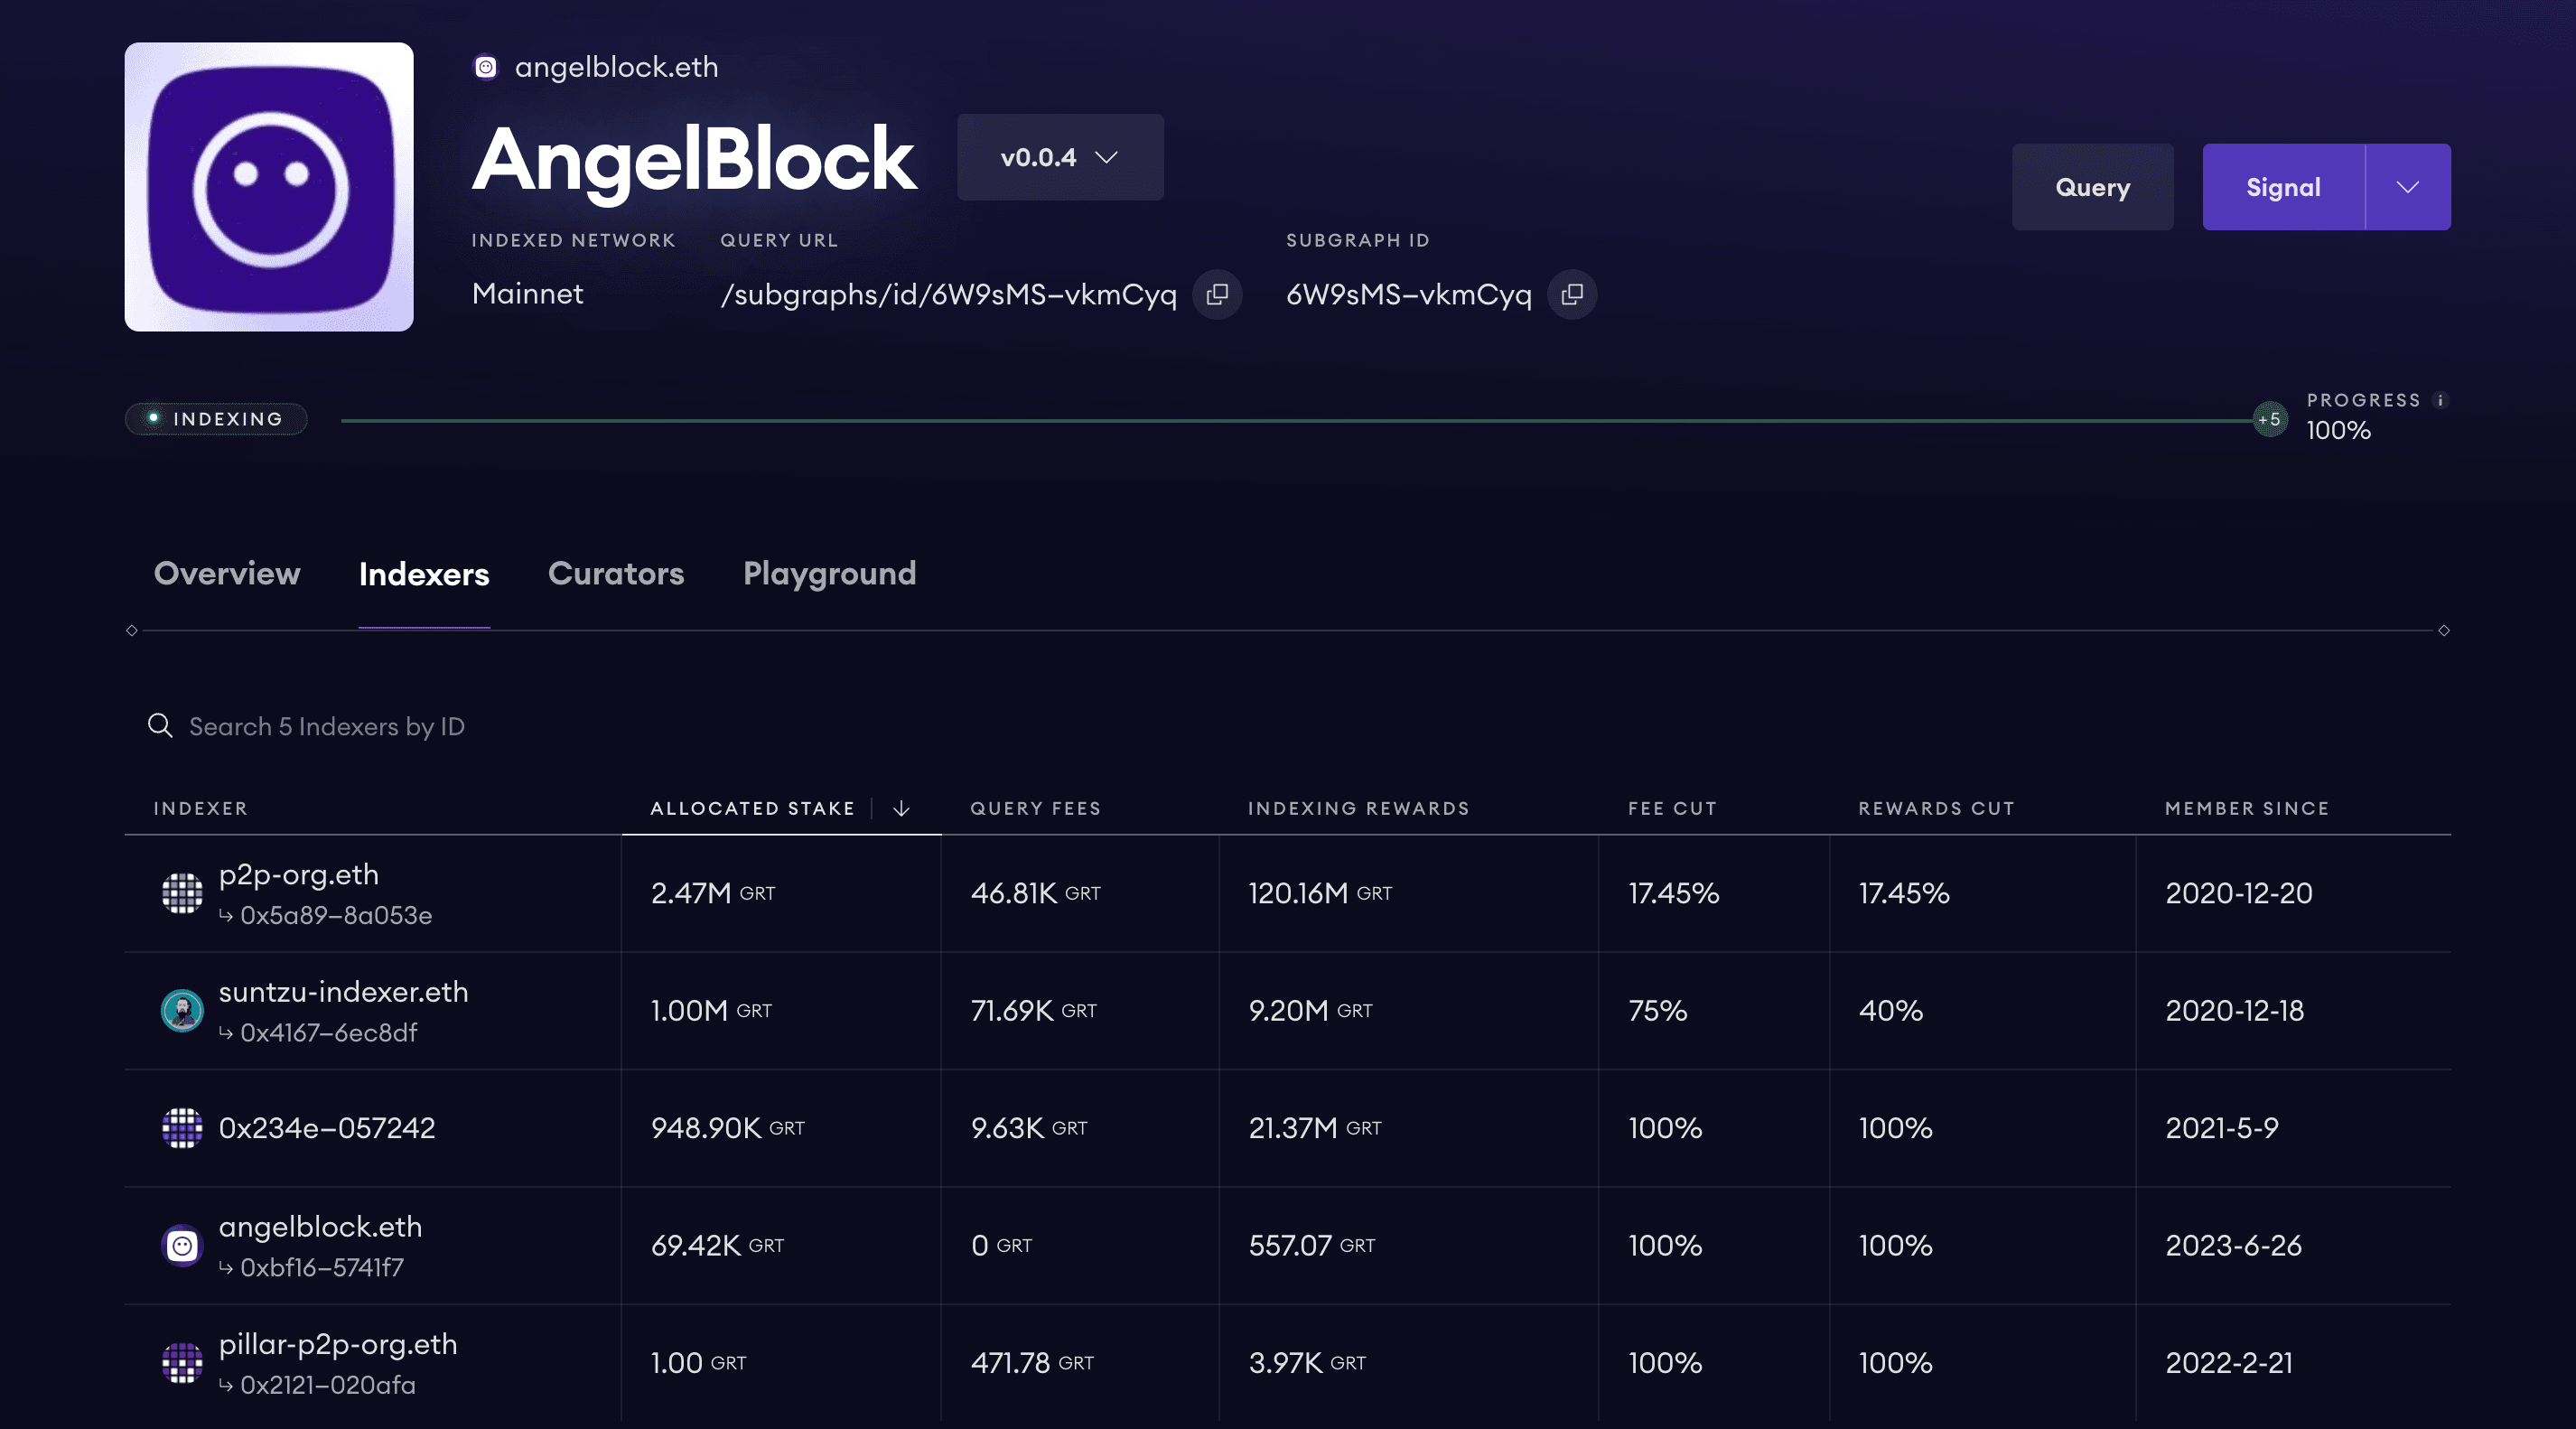
Task: Switch to the Overview tab
Action: 227,573
